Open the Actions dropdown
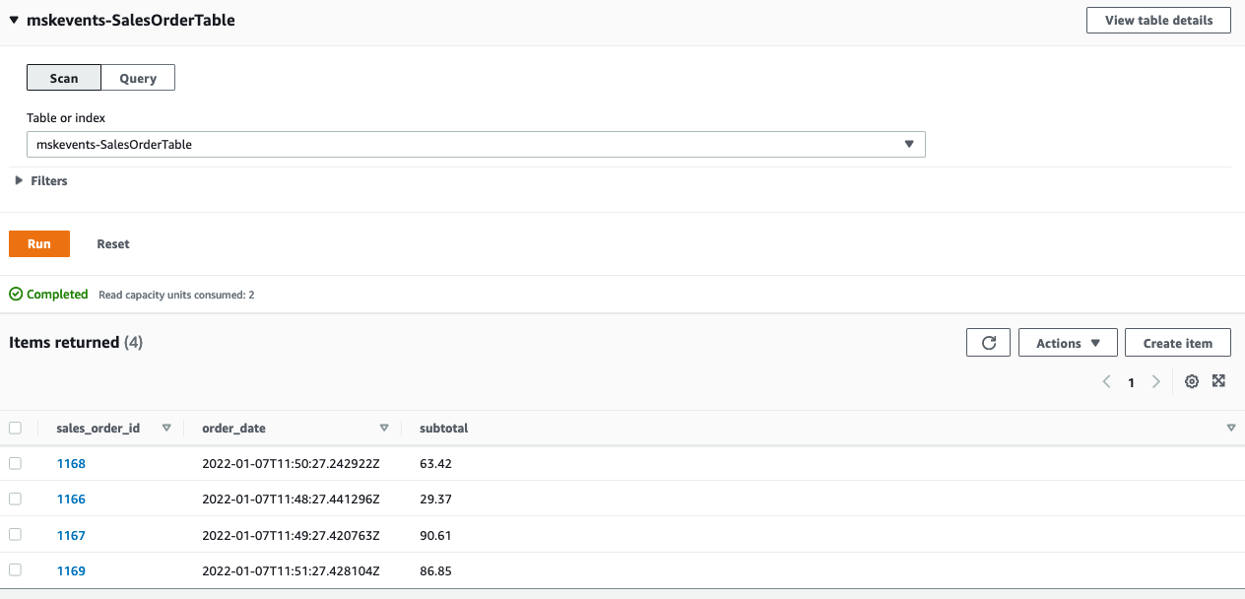Viewport: 1245px width, 599px height. (1068, 342)
